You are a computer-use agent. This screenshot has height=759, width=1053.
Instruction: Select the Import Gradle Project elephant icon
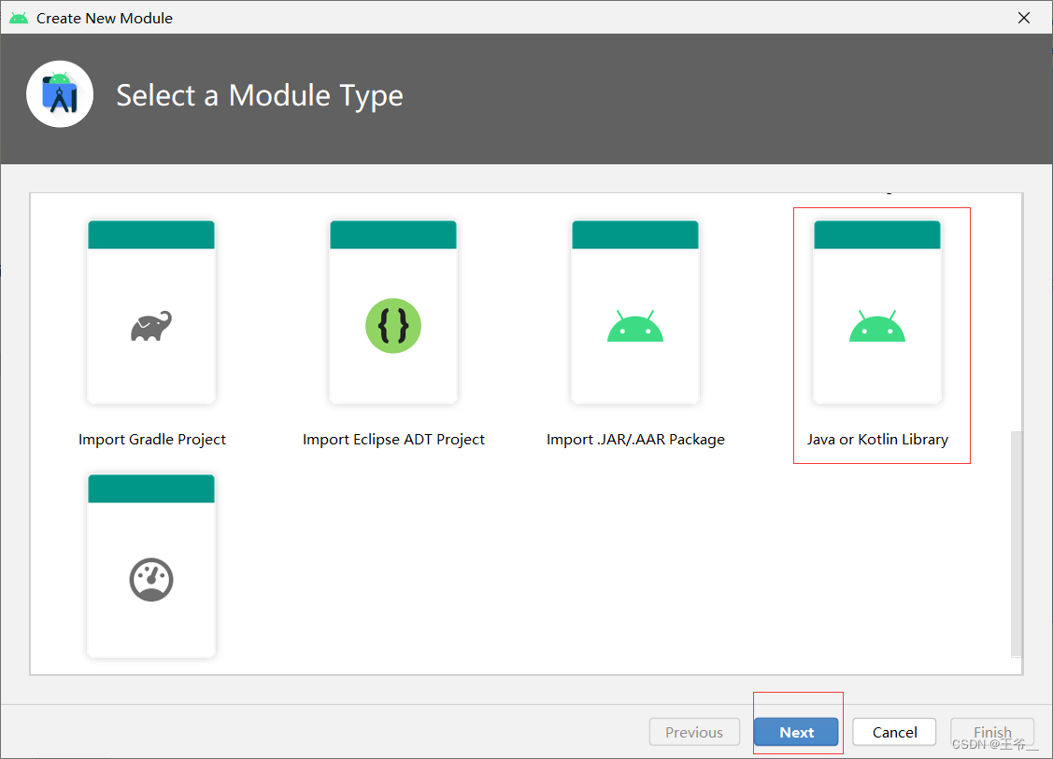pyautogui.click(x=151, y=326)
